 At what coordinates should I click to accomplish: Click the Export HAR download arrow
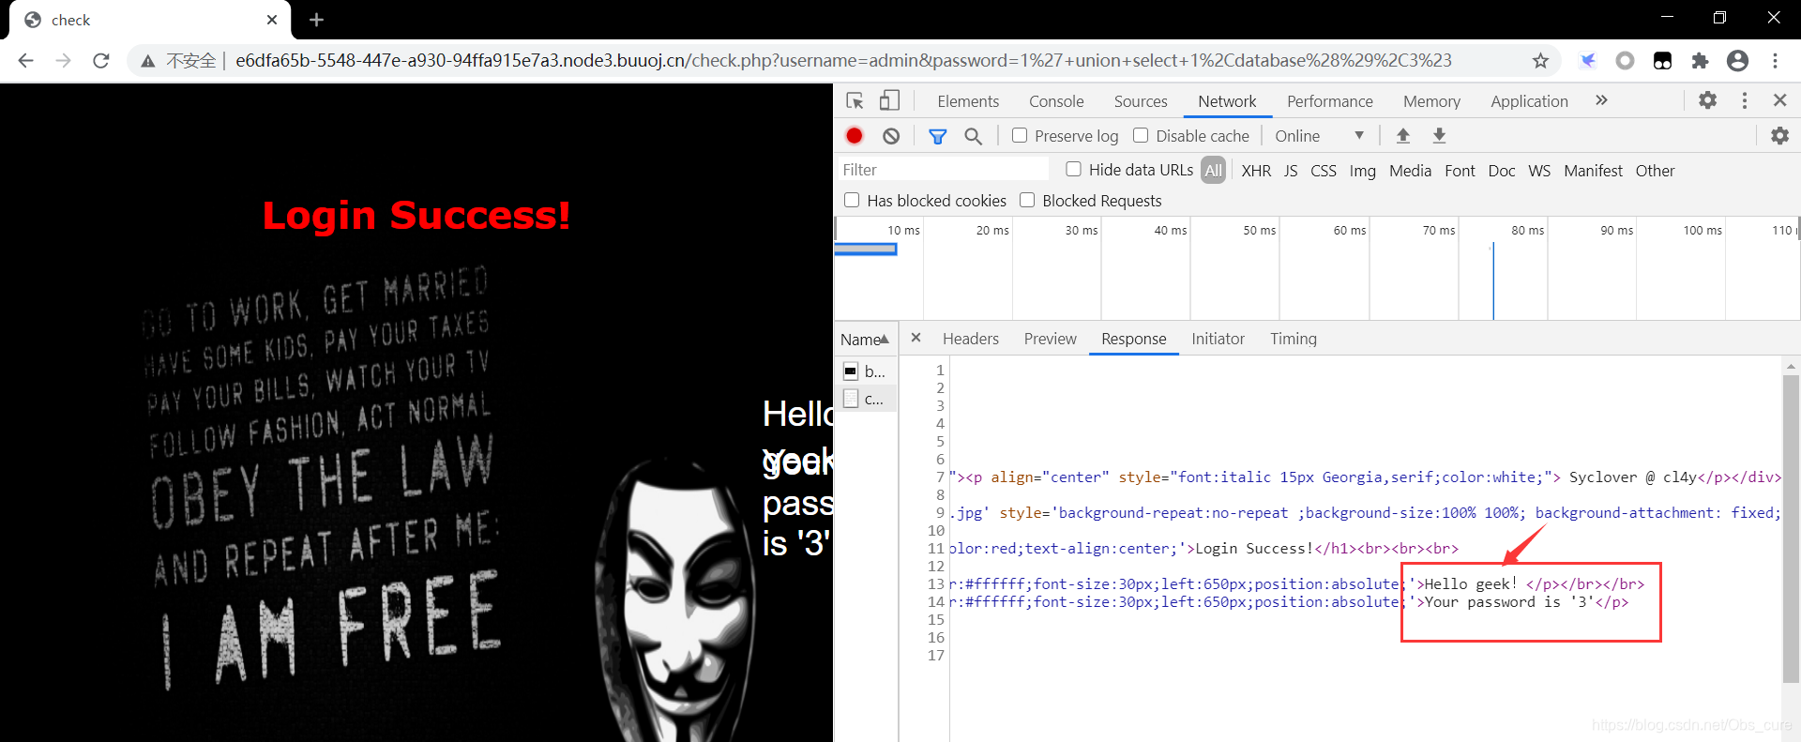[1439, 136]
